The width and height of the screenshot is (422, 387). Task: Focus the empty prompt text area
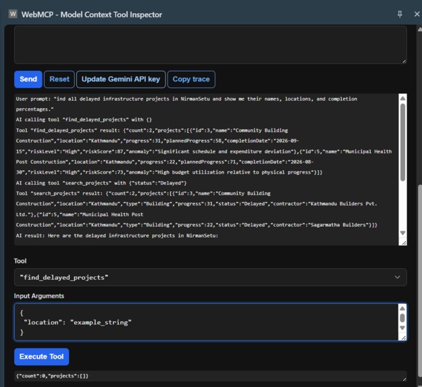pyautogui.click(x=211, y=45)
